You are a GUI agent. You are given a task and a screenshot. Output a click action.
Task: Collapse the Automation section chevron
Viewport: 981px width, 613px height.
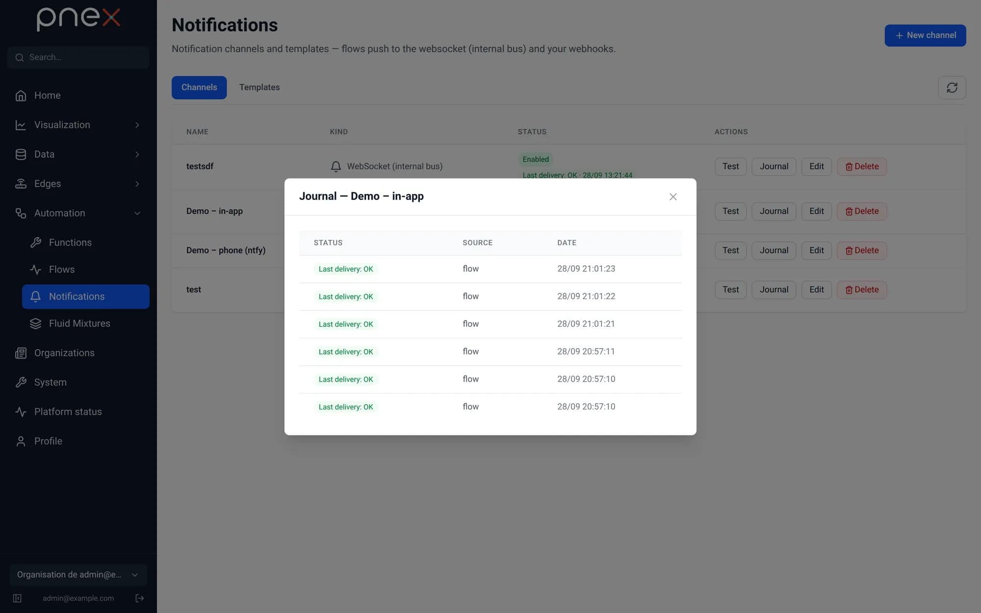(137, 213)
